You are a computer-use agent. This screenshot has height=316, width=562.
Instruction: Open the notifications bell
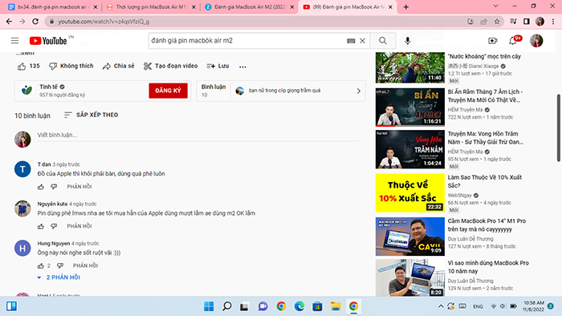coord(513,41)
